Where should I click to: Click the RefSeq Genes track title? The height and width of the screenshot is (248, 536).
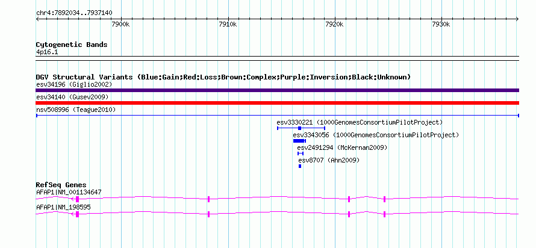click(61, 185)
